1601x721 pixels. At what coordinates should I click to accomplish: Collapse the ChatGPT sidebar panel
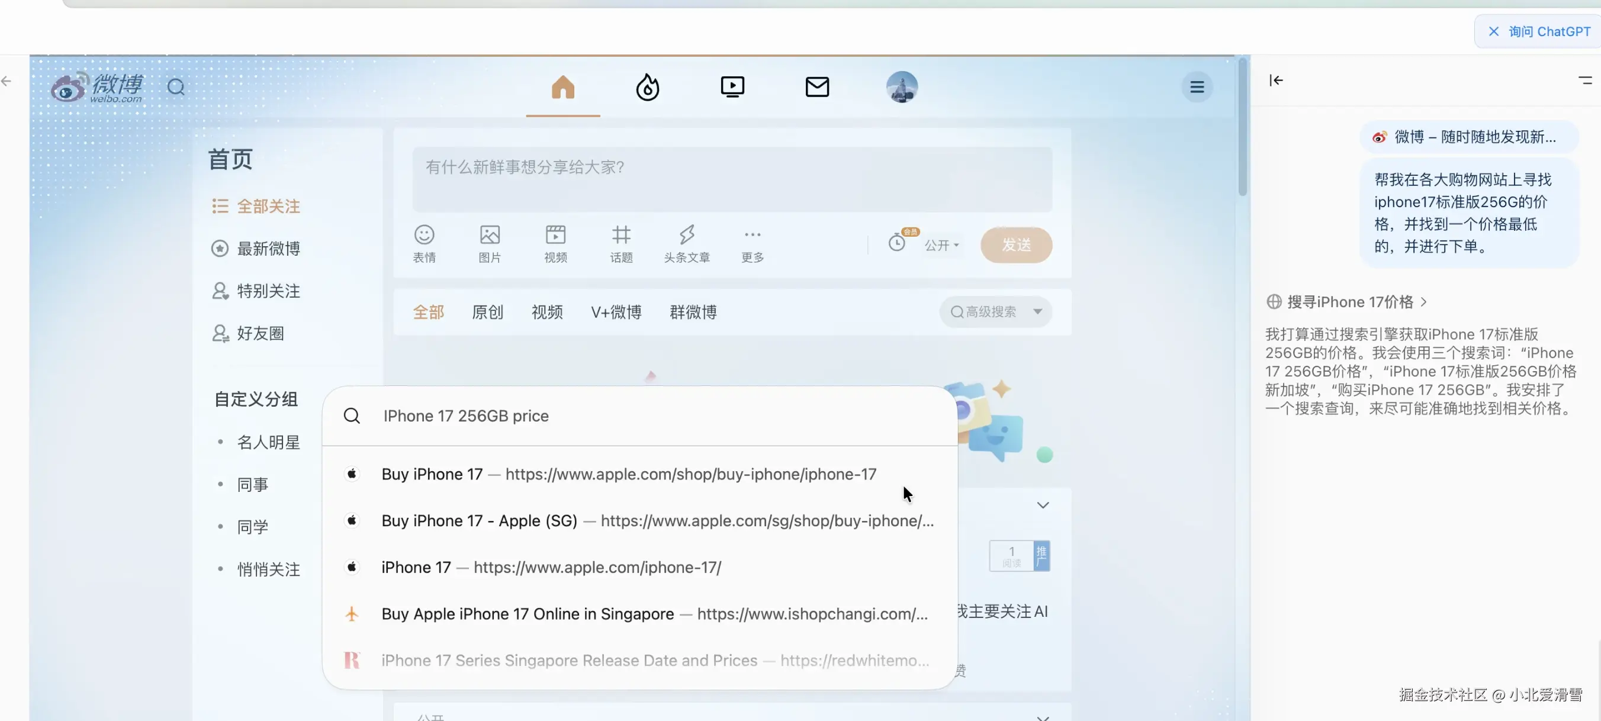(1275, 80)
